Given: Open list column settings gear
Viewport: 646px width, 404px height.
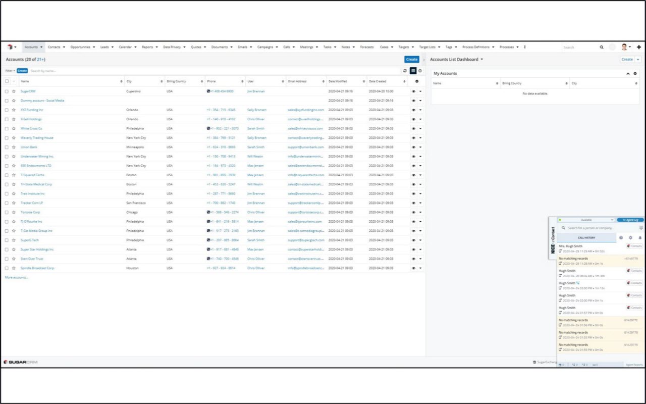Looking at the screenshot, I should point(416,81).
